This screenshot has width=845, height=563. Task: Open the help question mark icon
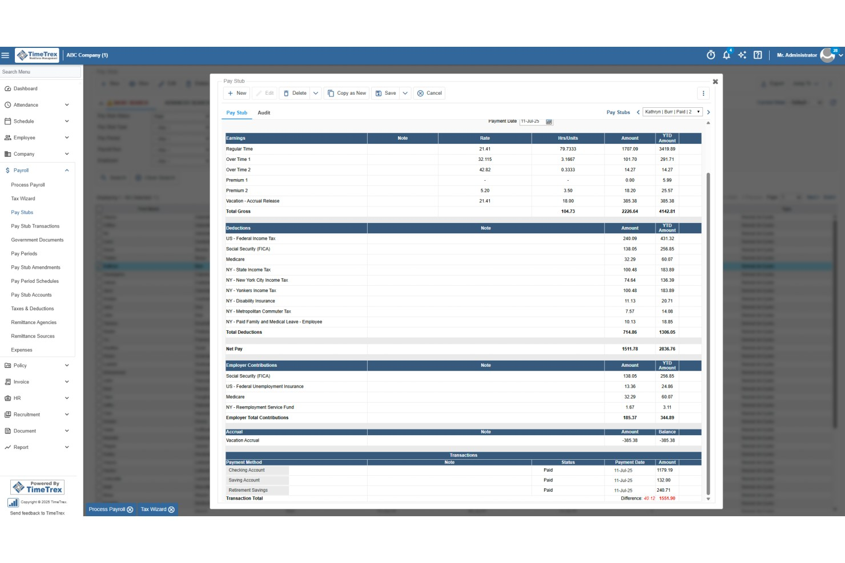tap(758, 55)
